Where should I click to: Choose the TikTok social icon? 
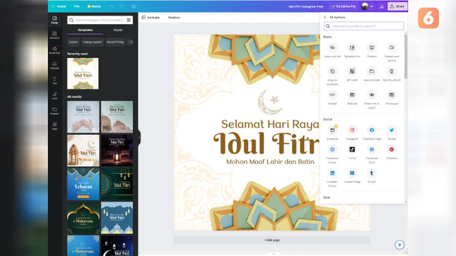(x=352, y=149)
